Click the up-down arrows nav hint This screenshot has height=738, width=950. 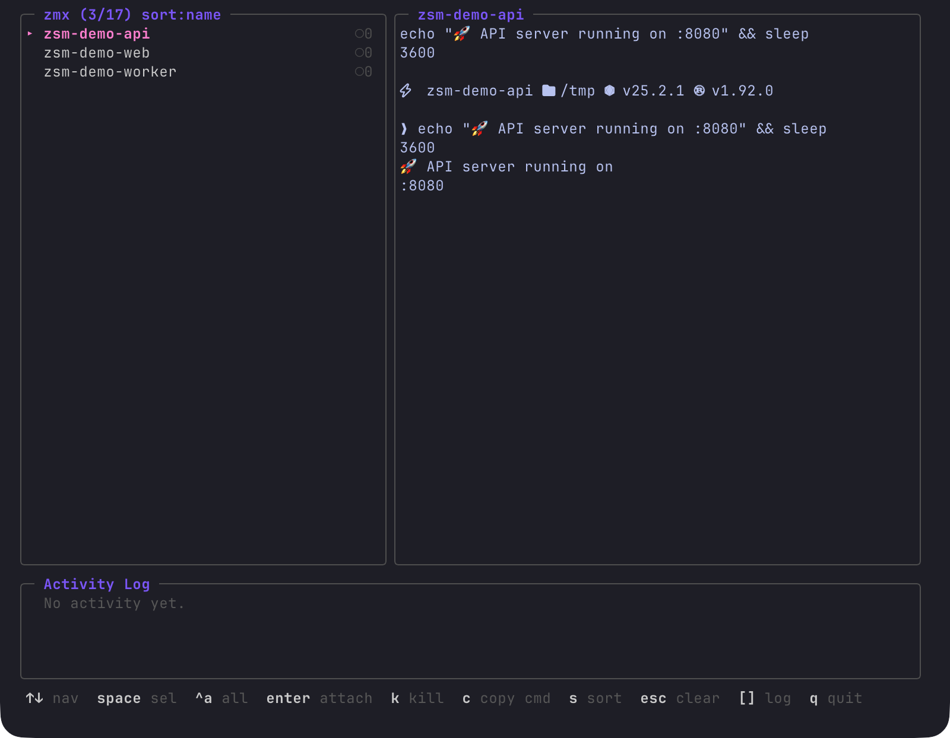click(52, 698)
